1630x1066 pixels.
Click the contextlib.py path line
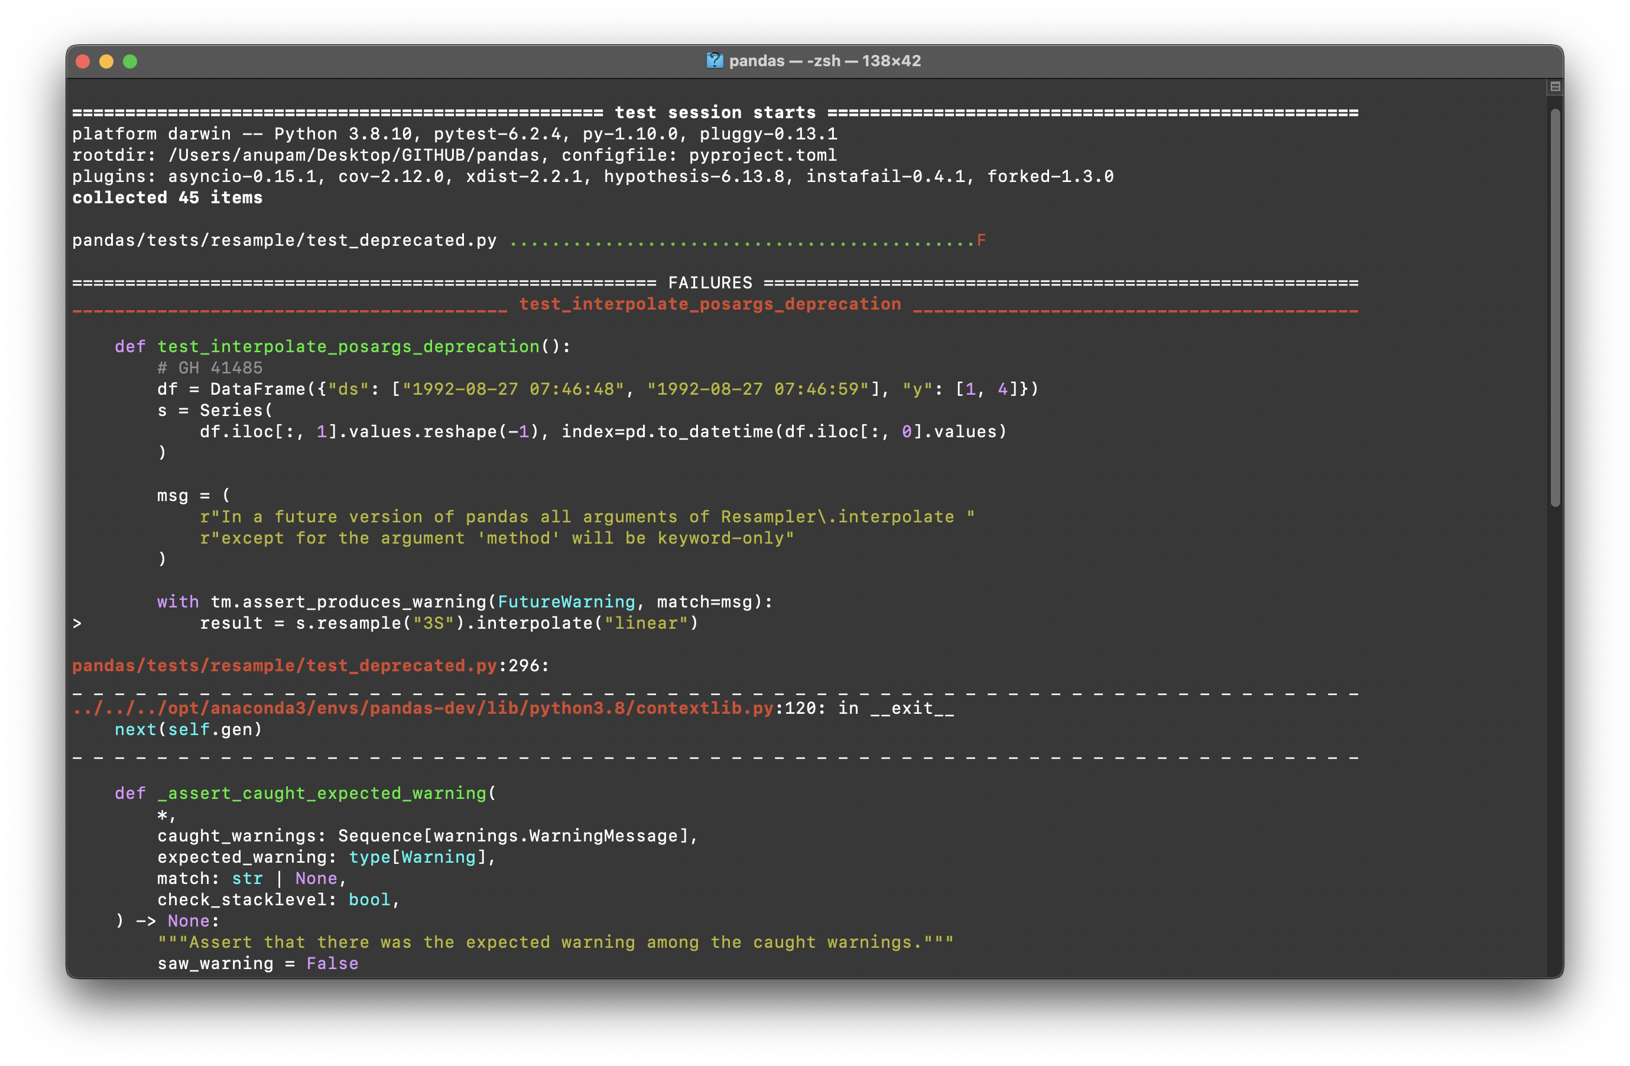click(513, 708)
